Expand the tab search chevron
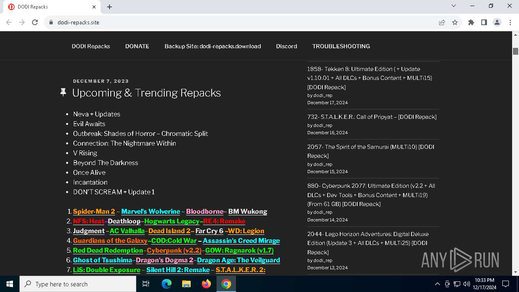Viewport: 519px width, 292px height. 454,6
